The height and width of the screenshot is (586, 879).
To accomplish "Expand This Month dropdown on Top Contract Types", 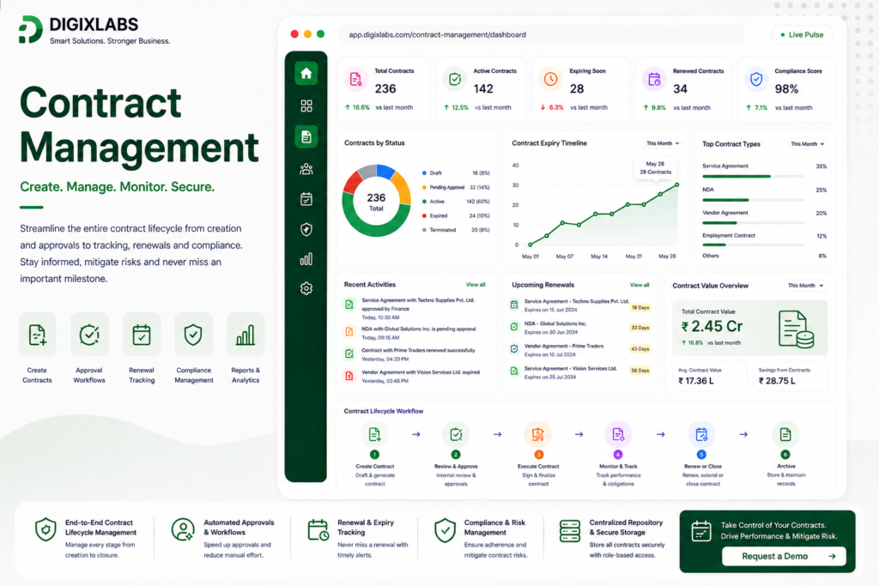I will 807,144.
